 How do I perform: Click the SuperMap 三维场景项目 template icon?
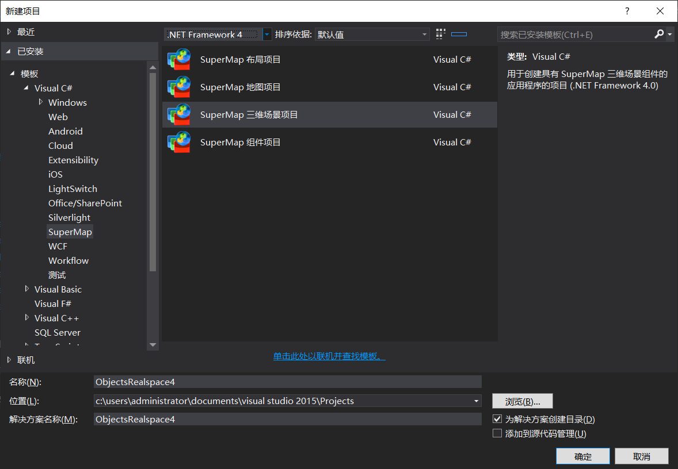(179, 114)
